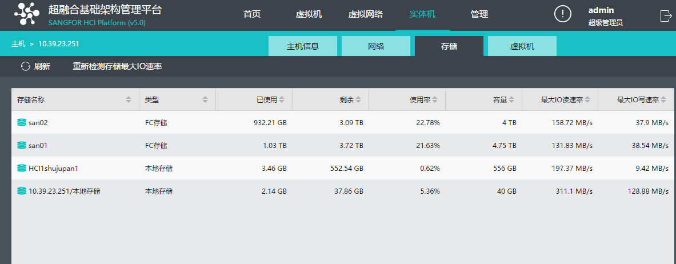This screenshot has width=676, height=264.
Task: Open the 虚拟网络 top menu
Action: [366, 14]
